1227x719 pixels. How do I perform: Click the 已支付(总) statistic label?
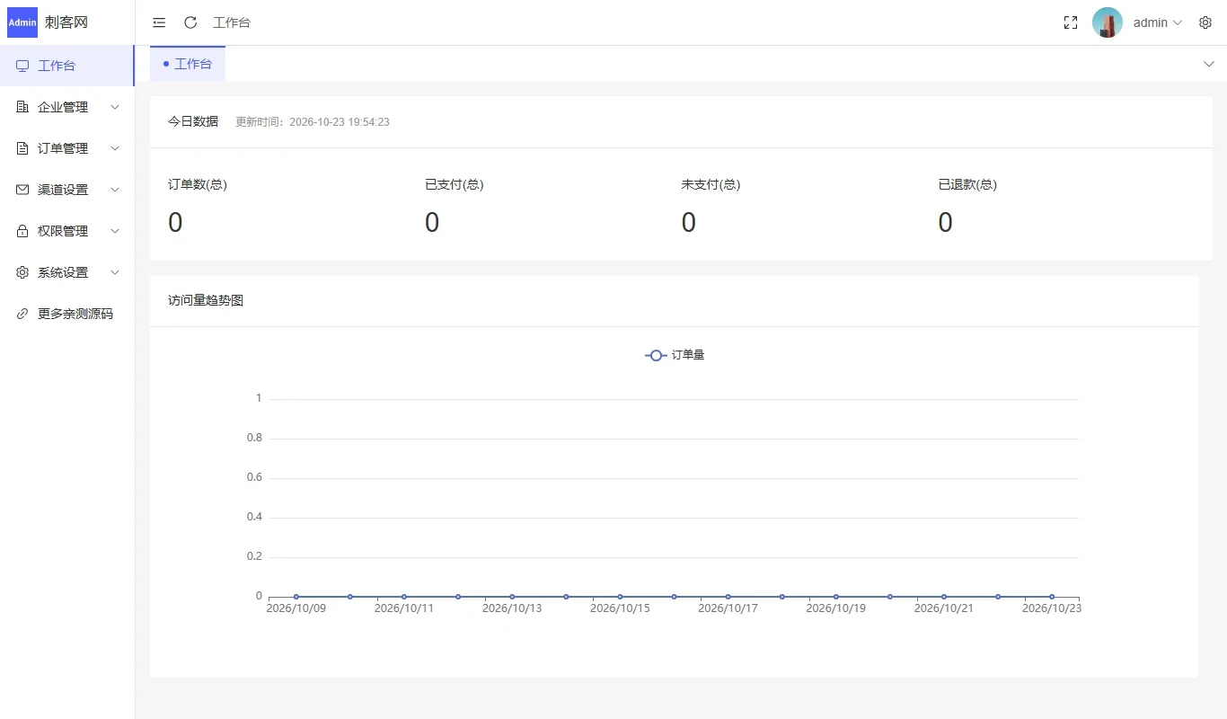[x=455, y=184]
